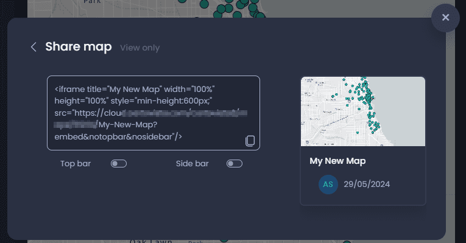Click the 'Top bar' label
The image size is (466, 243).
coord(76,164)
